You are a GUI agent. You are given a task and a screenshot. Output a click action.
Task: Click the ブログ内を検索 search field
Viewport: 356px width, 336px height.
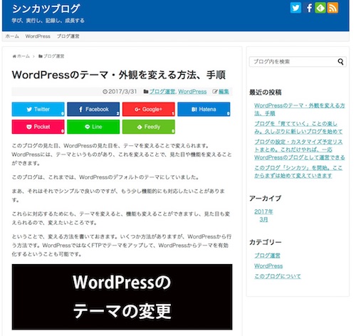click(x=293, y=62)
